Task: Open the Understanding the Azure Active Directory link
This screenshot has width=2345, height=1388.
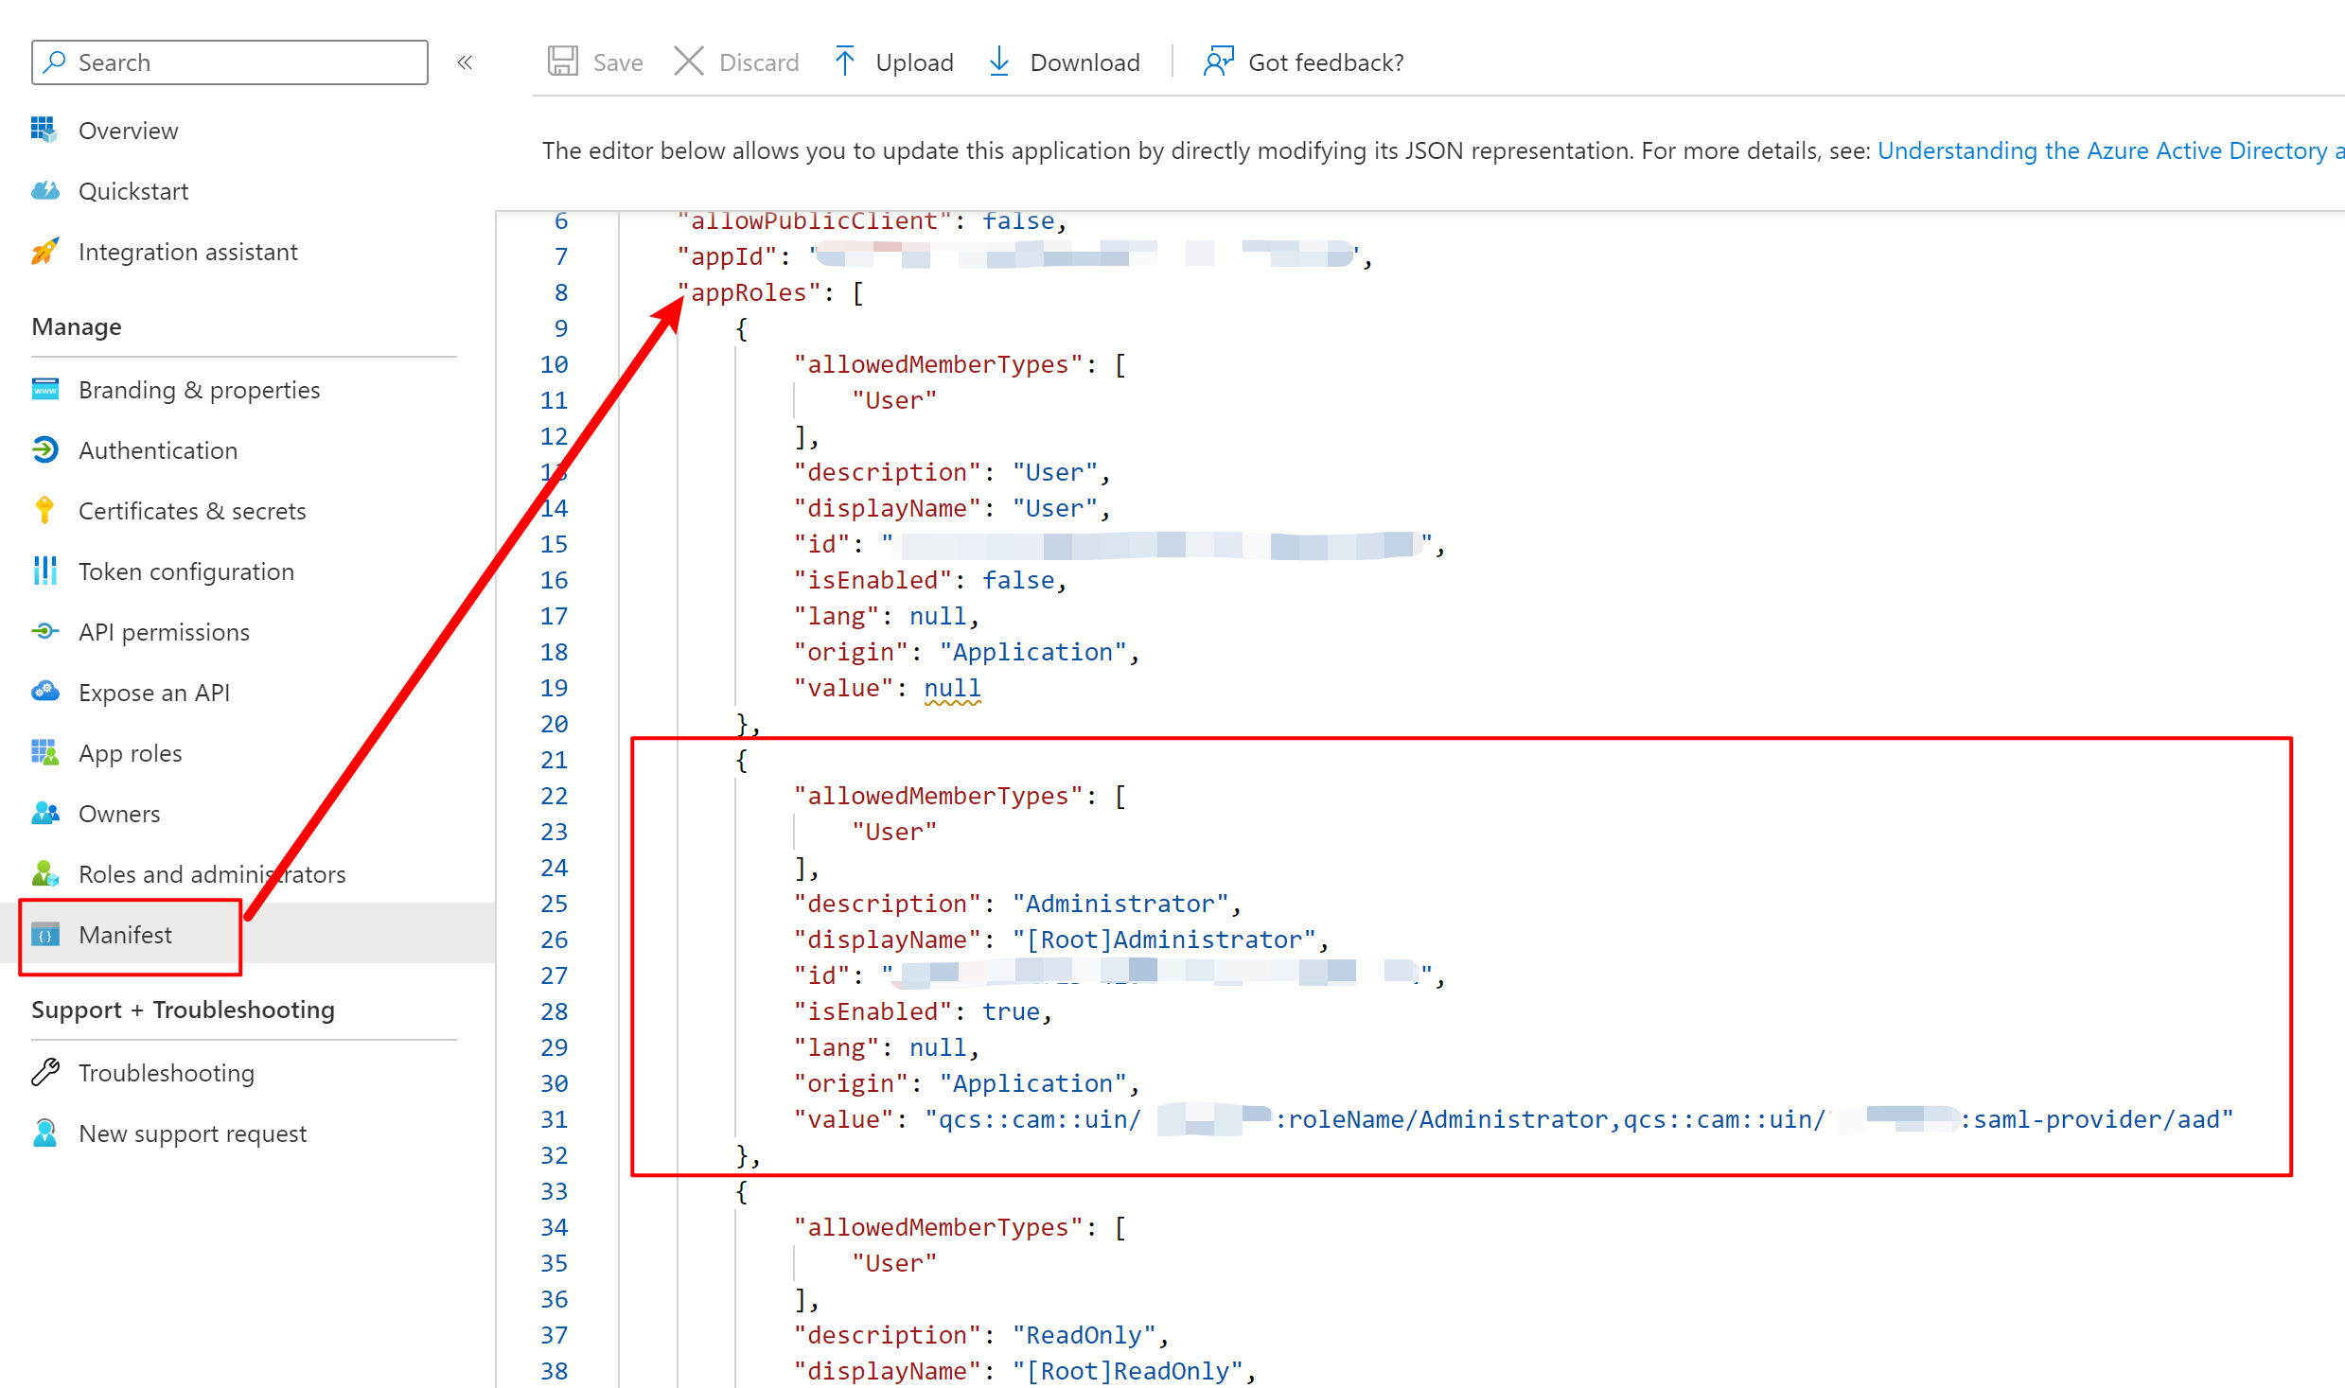Action: (2101, 150)
